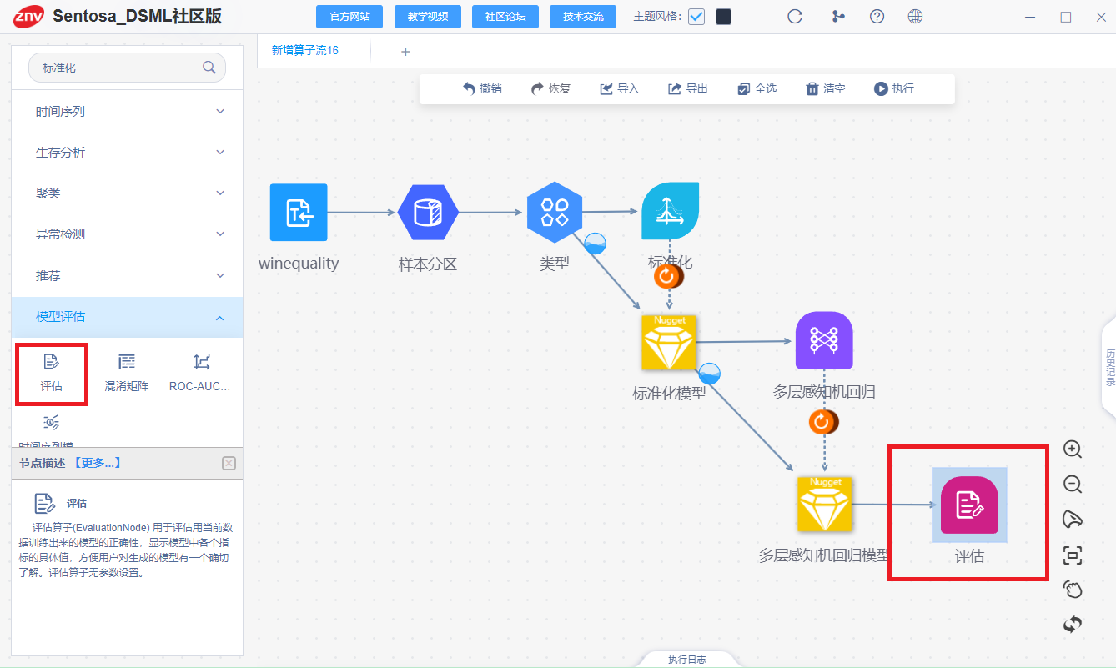Click the rotate arrows icon below the hand tool

[x=1073, y=624]
